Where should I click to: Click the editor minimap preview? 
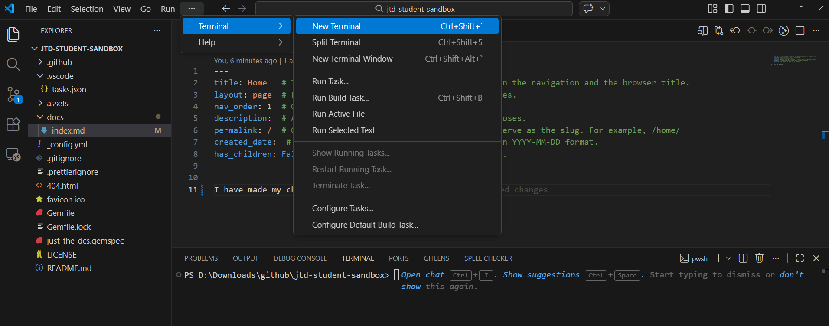(794, 60)
